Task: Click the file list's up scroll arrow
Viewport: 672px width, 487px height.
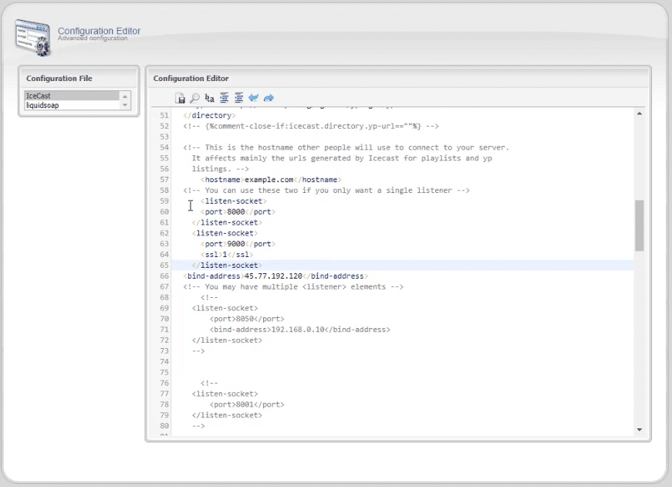Action: pos(125,96)
